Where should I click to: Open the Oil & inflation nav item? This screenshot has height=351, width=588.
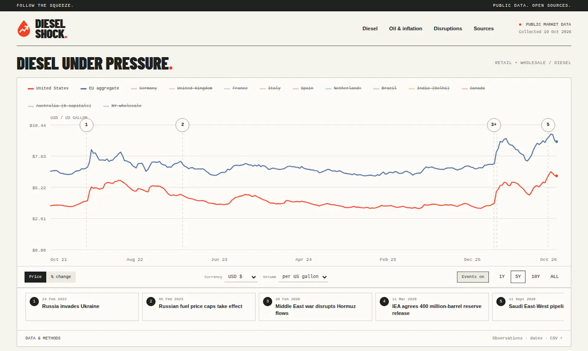(x=405, y=29)
